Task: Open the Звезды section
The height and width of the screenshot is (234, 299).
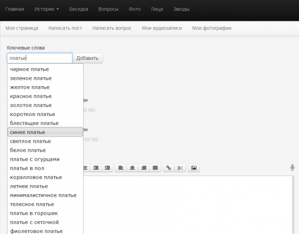Action: tap(181, 9)
